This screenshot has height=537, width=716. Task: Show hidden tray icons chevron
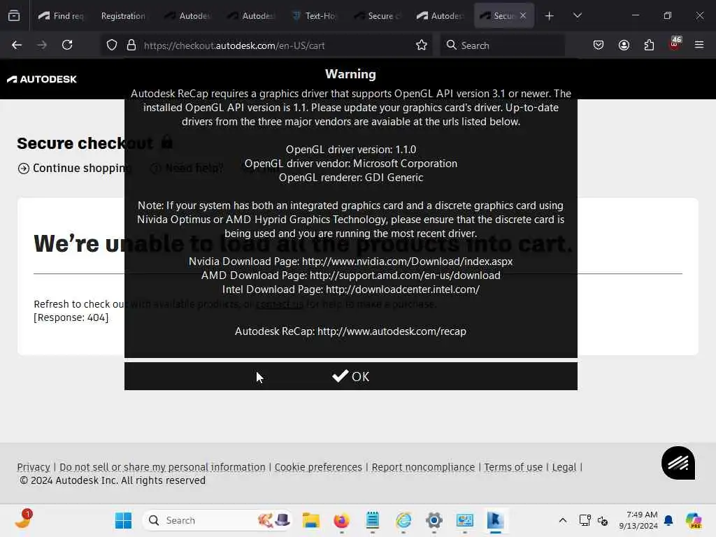pyautogui.click(x=563, y=520)
